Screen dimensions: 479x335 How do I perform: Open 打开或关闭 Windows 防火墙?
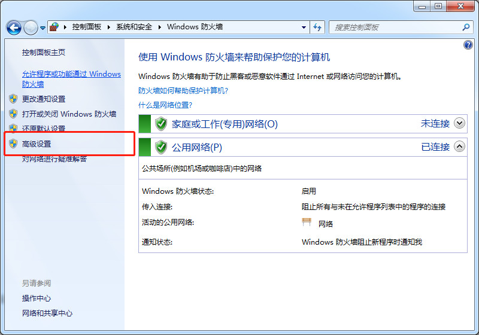(69, 114)
